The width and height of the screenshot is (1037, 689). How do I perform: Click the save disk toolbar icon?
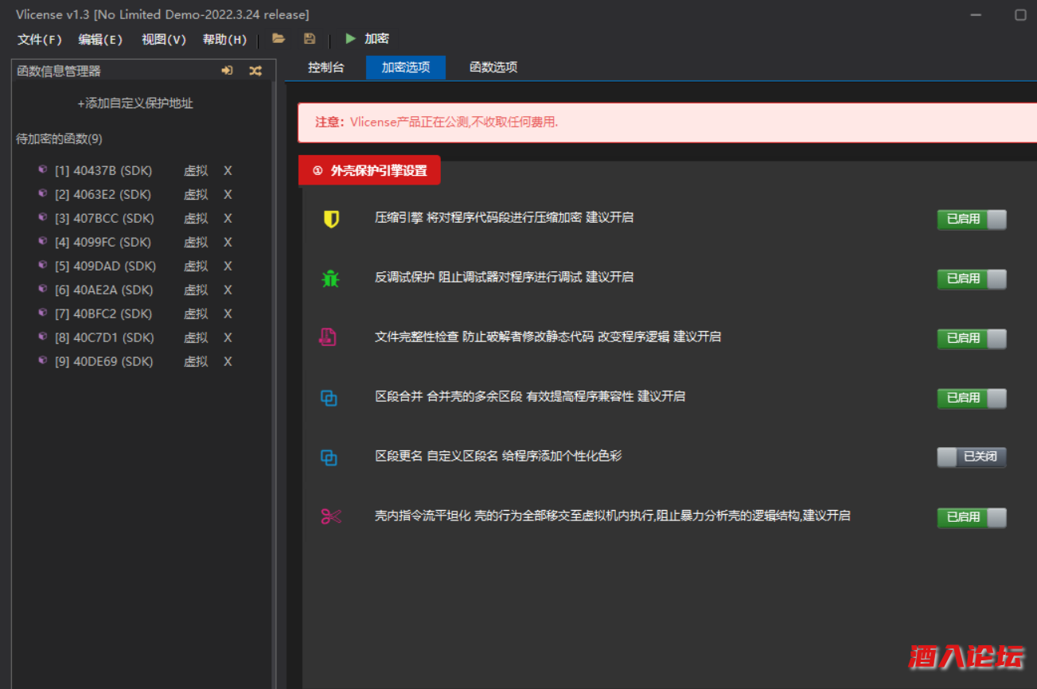coord(310,38)
